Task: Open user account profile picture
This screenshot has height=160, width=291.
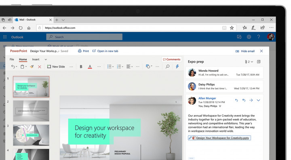Action: [271, 37]
